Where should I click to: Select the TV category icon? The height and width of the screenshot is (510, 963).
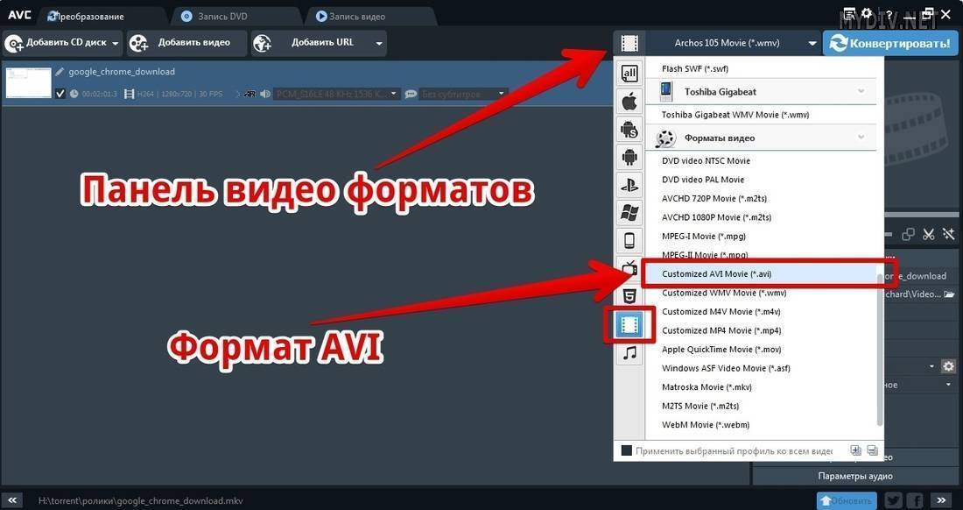tap(629, 268)
